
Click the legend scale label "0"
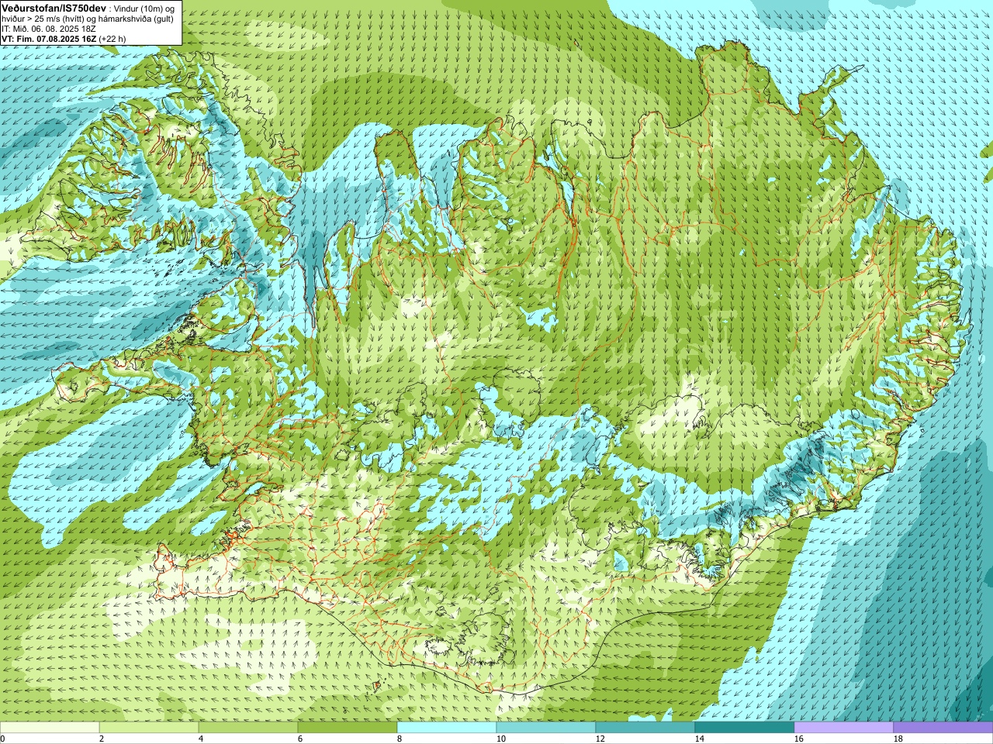coord(2,739)
